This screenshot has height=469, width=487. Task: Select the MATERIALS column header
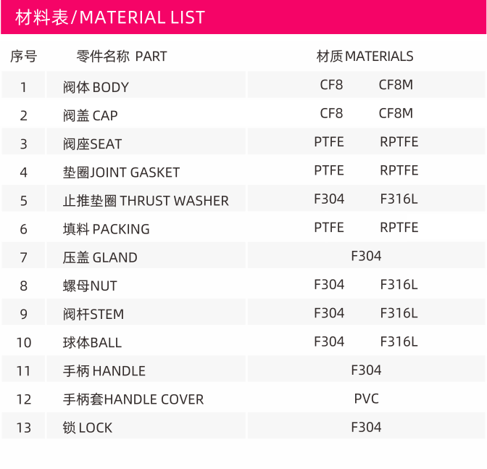(x=365, y=57)
